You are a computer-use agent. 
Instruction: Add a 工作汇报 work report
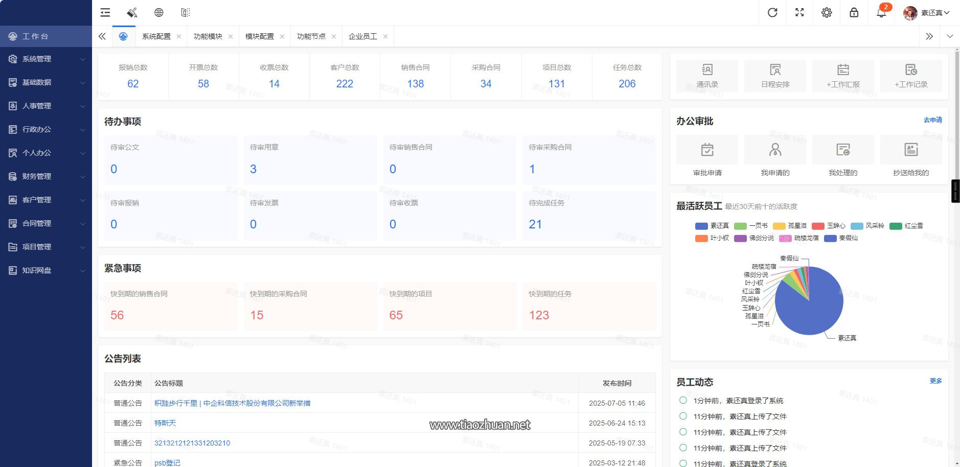pyautogui.click(x=843, y=76)
